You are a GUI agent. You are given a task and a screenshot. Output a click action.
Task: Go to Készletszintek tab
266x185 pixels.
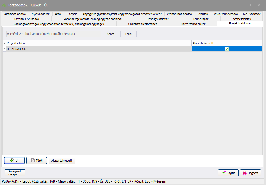click(242, 19)
